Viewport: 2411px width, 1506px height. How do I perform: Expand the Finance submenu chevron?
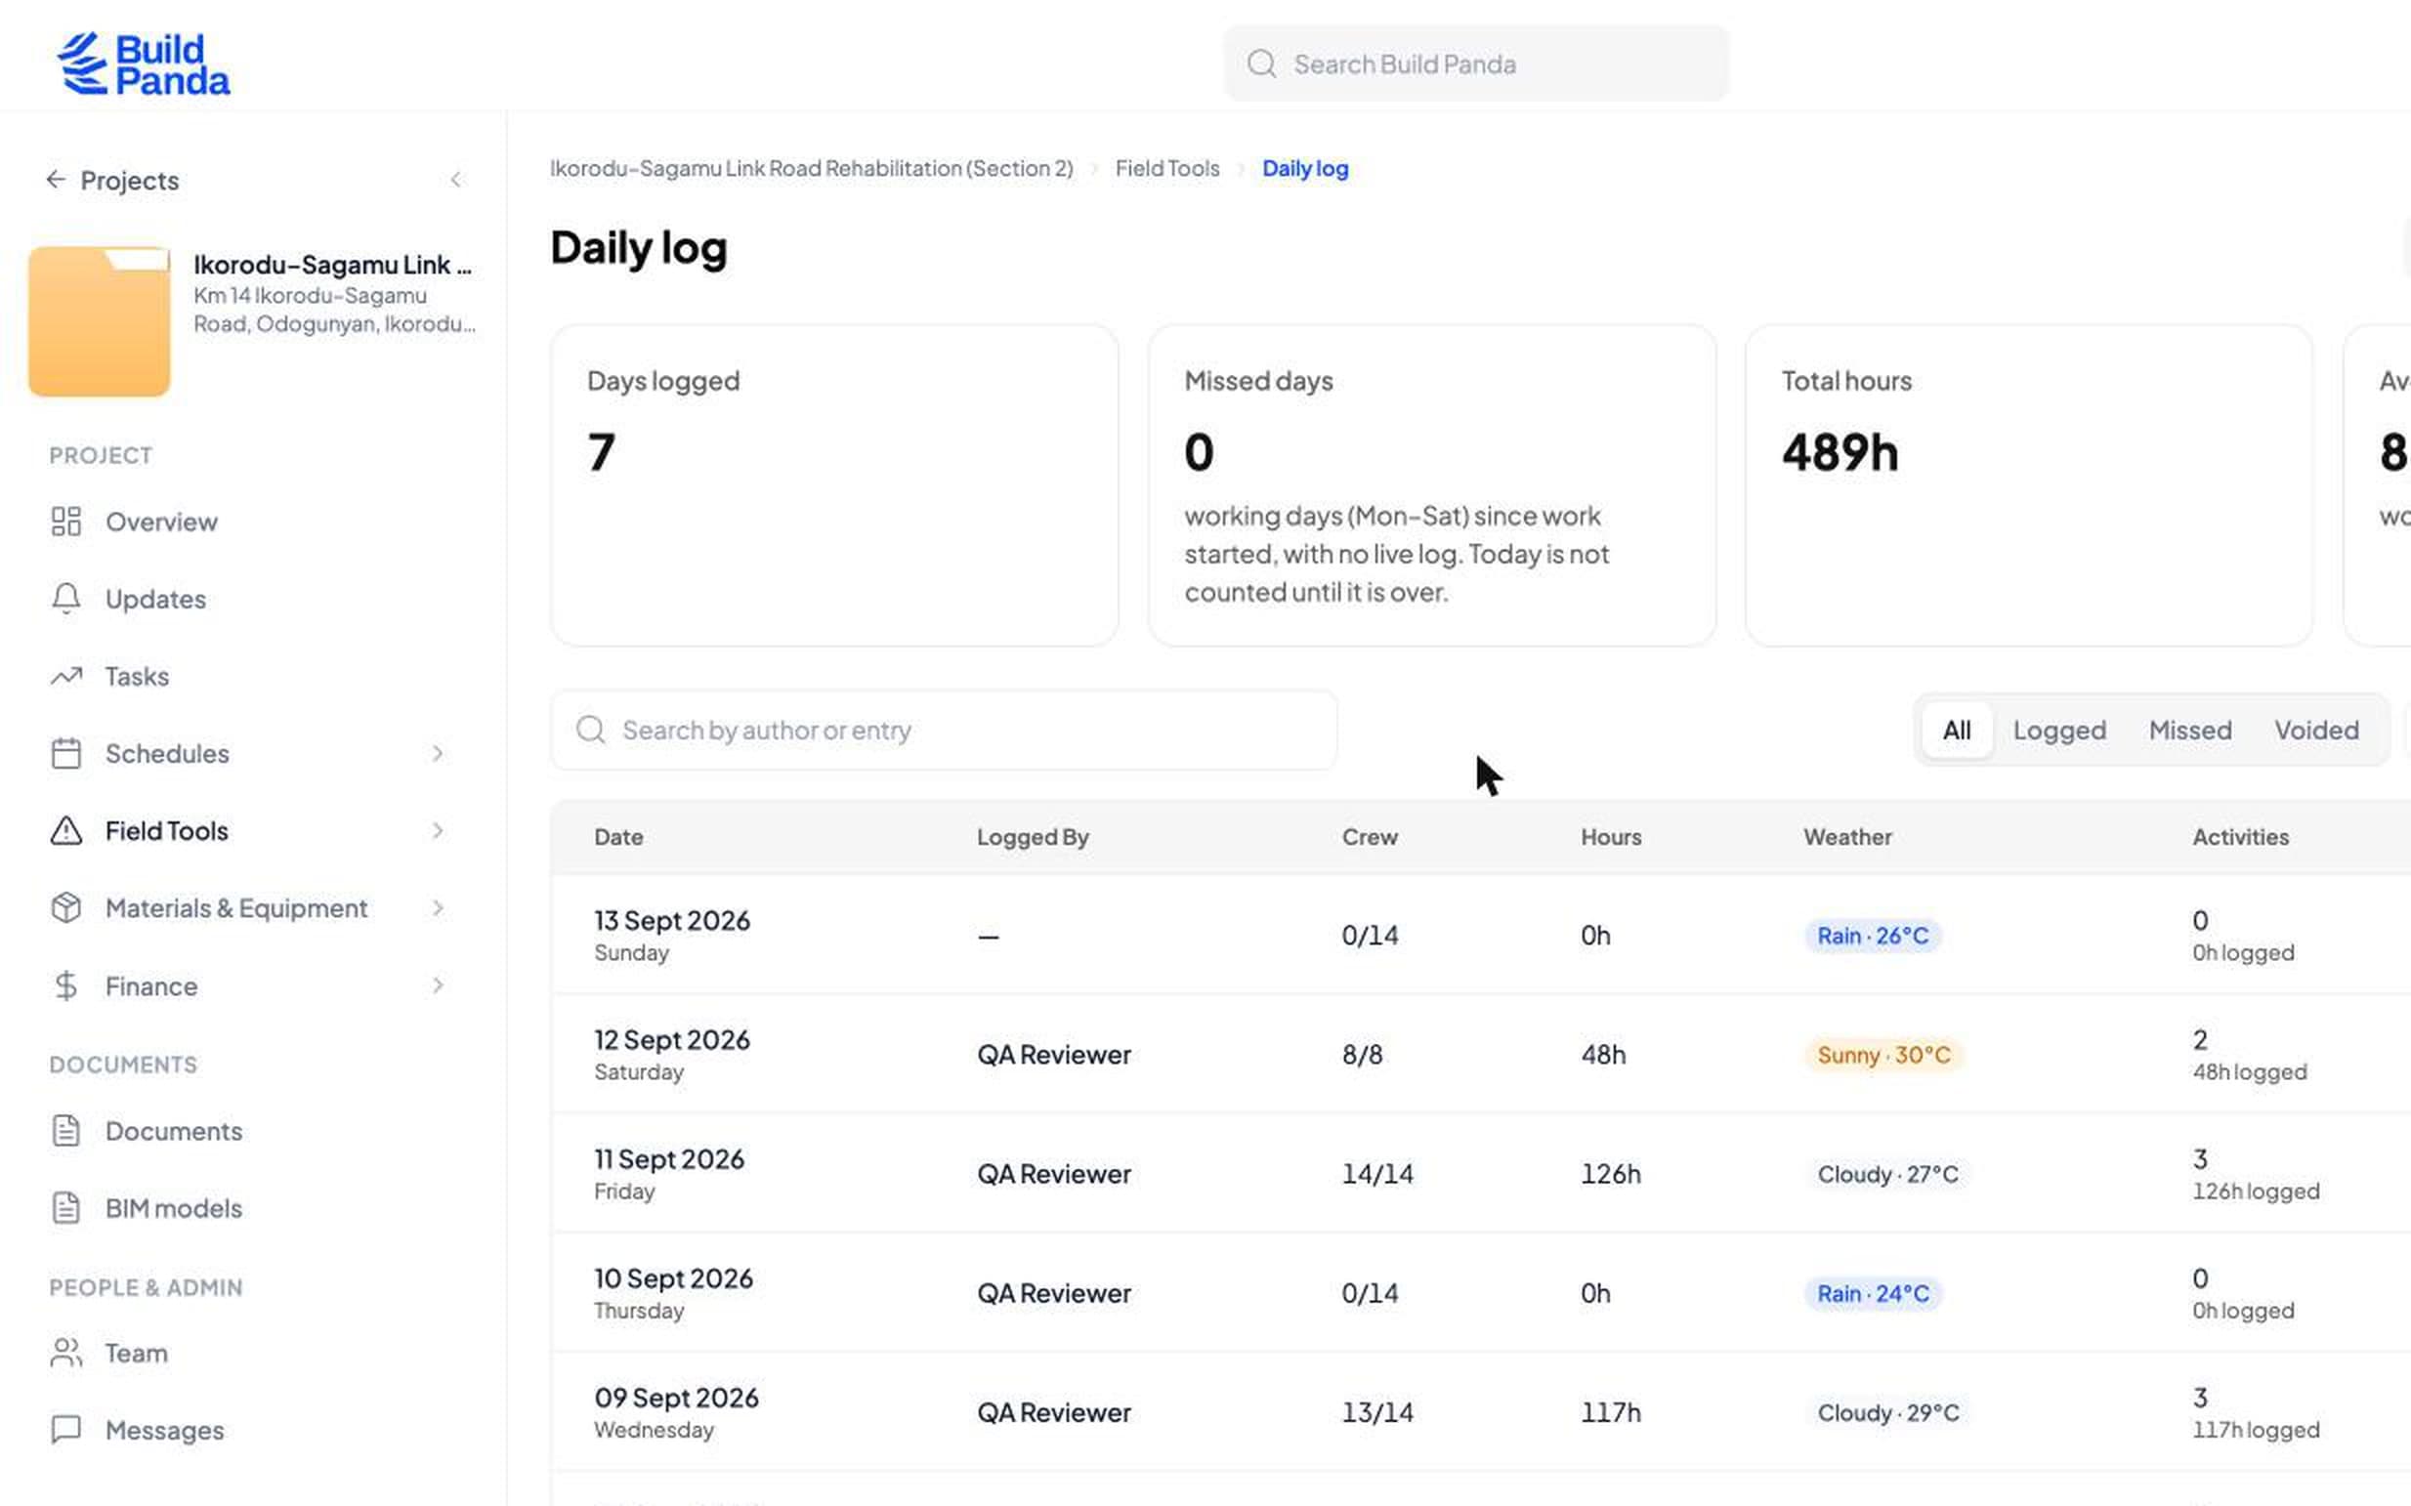pos(438,985)
